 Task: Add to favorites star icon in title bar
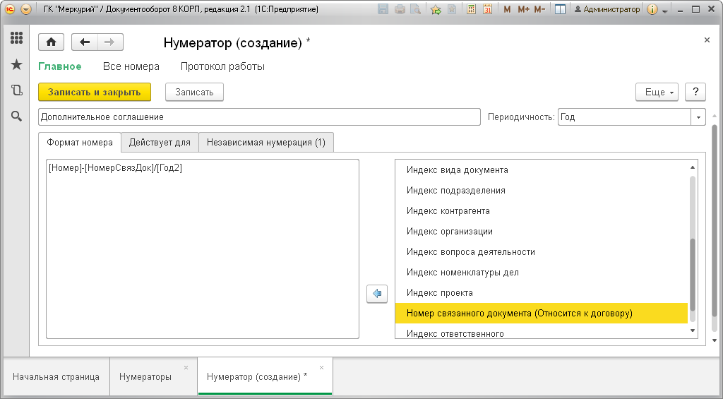coord(435,9)
